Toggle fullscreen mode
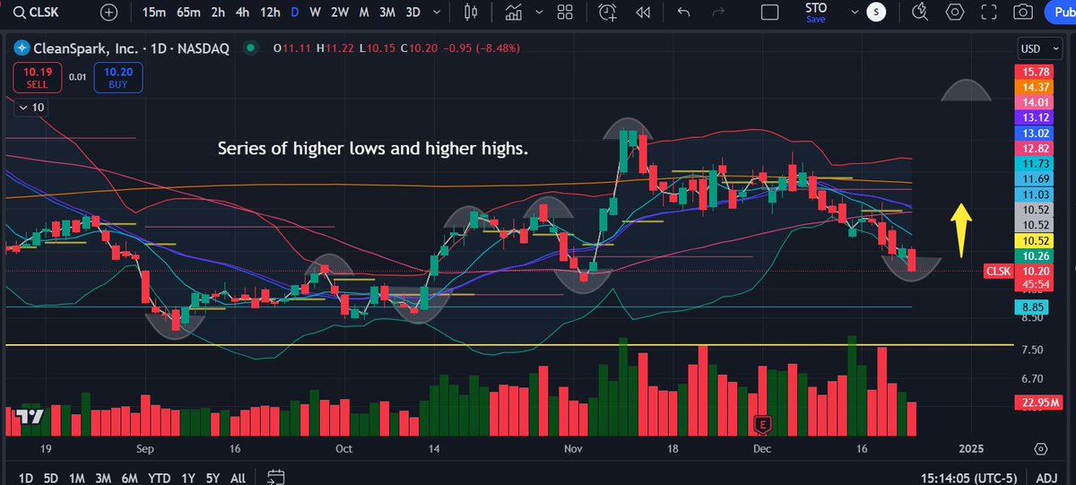Image resolution: width=1076 pixels, height=485 pixels. 988,13
